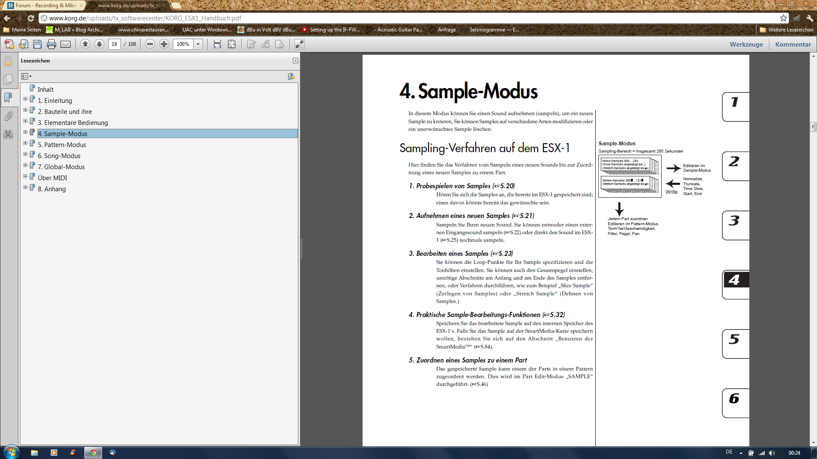
Task: Open bookmarks side panel icon
Action: pos(8,98)
